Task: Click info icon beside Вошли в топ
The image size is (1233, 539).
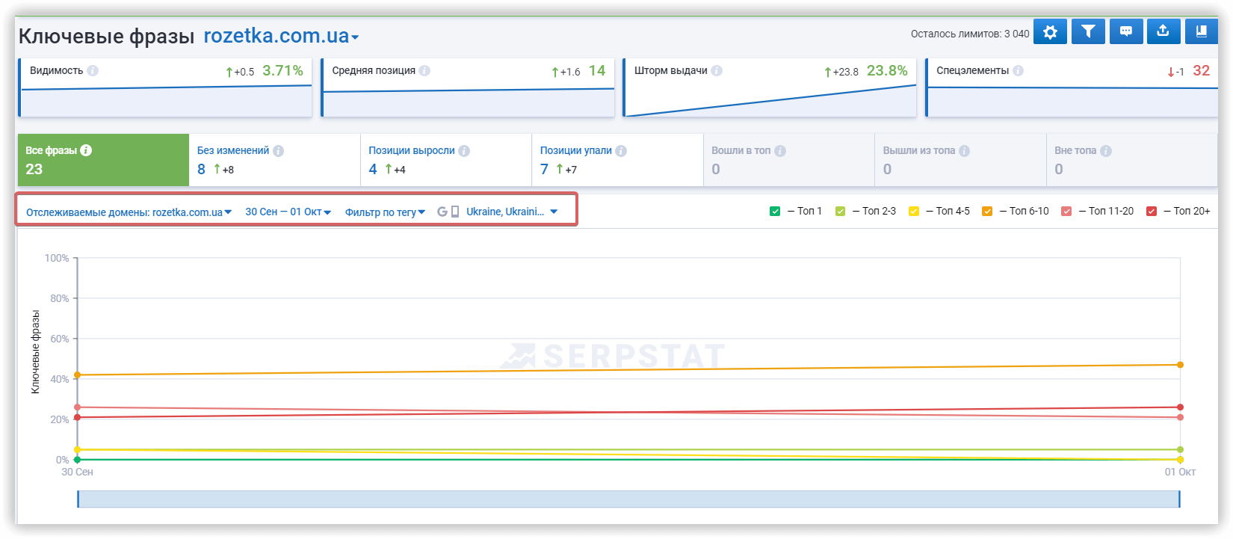Action: pyautogui.click(x=780, y=151)
